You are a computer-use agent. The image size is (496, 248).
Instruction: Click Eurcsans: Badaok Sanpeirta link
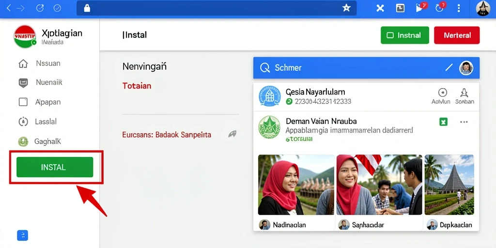click(x=167, y=135)
